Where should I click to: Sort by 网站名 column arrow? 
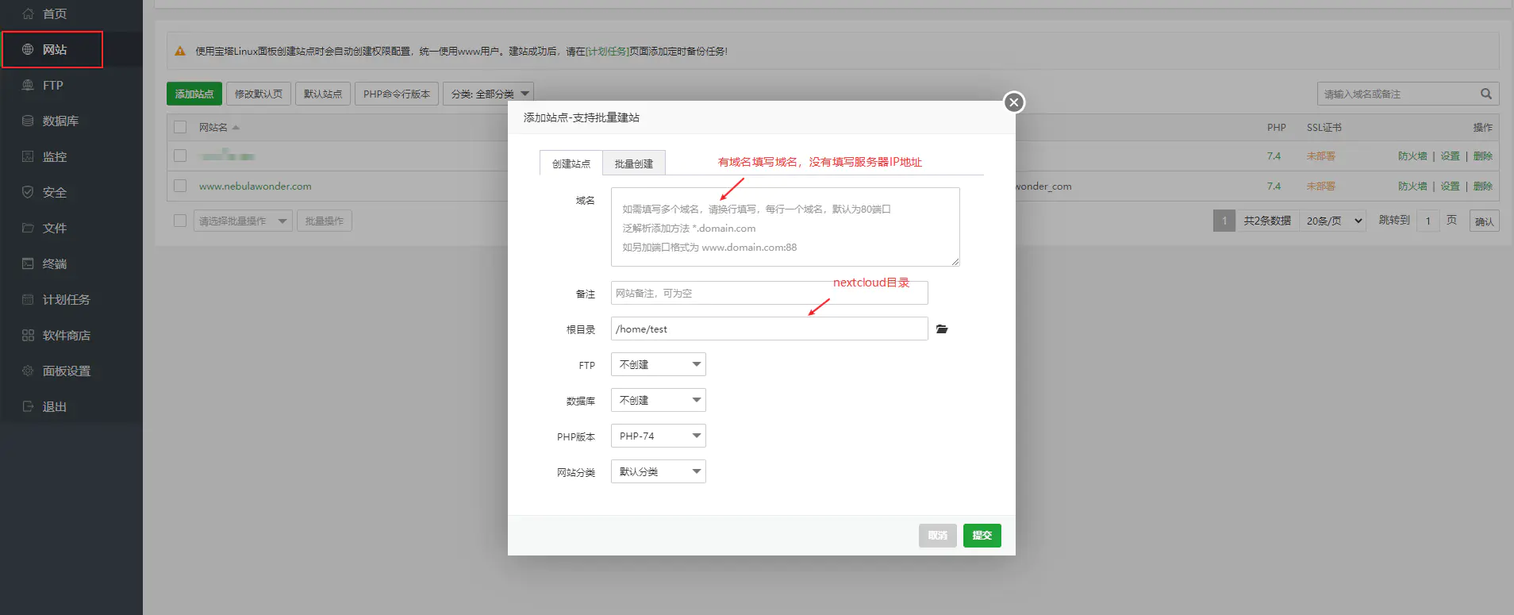236,127
